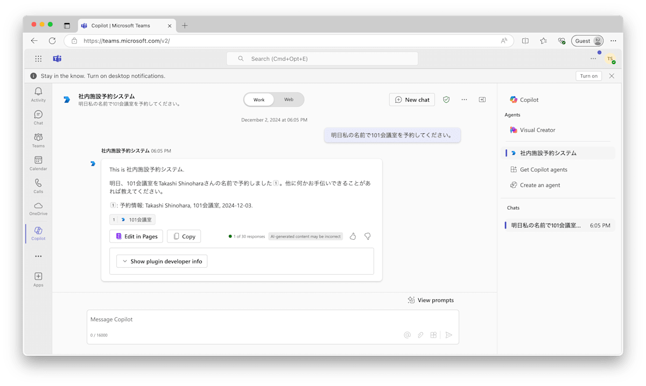Click Edit in Pages button

coord(136,236)
